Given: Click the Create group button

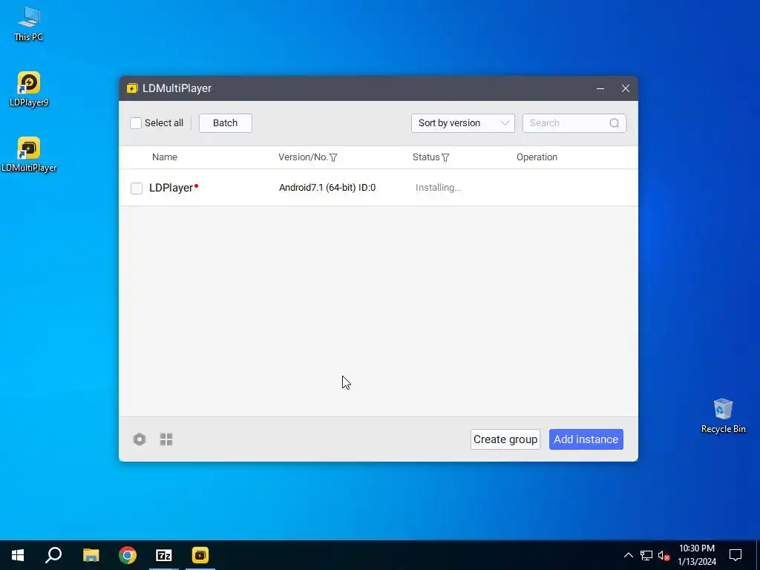Looking at the screenshot, I should [x=505, y=439].
